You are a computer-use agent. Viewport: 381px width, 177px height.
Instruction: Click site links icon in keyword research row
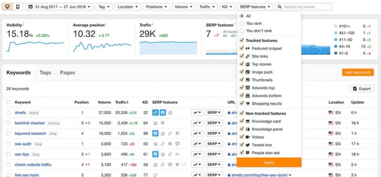[170, 133]
